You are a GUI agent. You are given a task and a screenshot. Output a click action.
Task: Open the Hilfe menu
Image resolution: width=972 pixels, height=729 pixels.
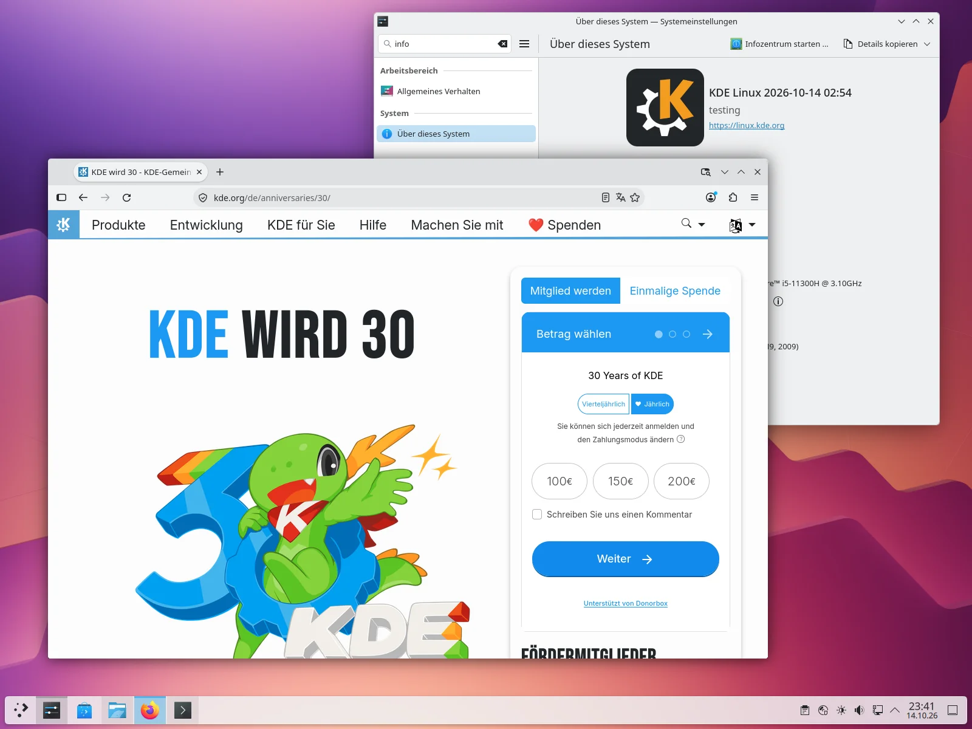click(373, 225)
